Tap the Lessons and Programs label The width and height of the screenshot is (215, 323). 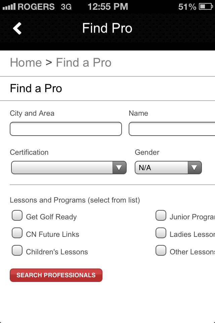[75, 200]
